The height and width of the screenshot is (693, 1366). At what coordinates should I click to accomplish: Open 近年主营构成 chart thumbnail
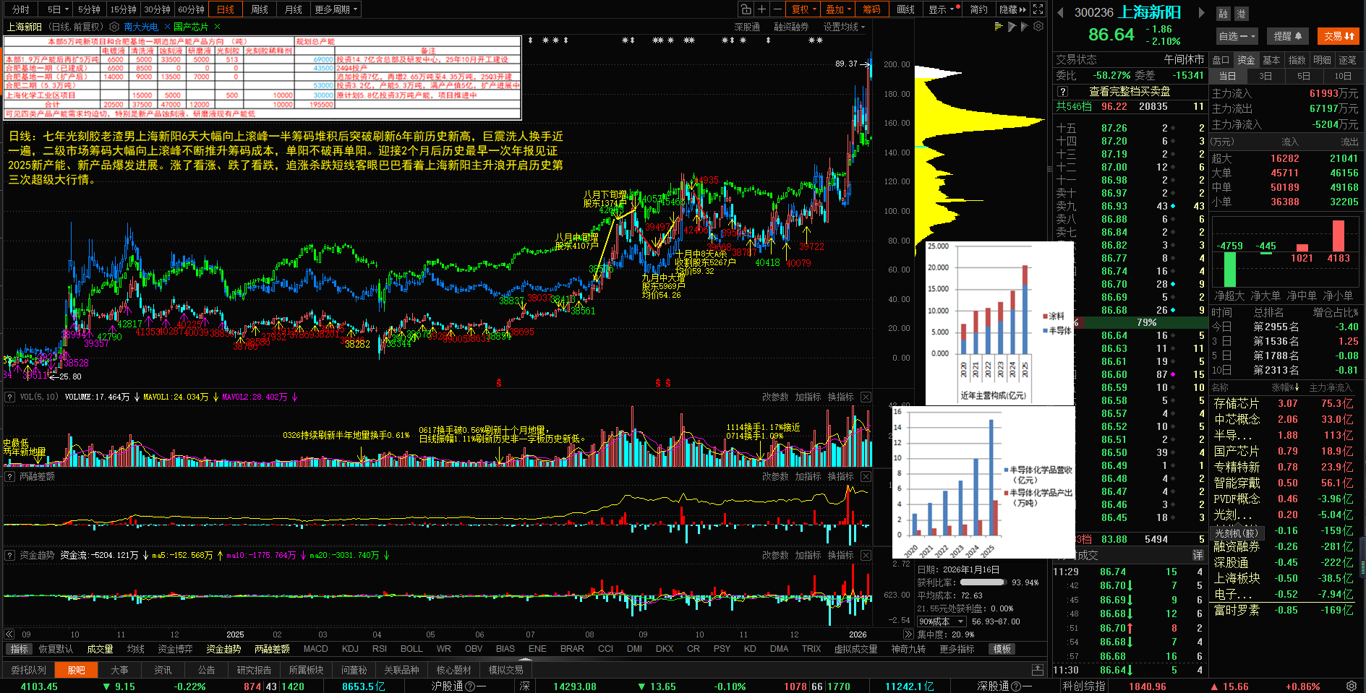point(999,323)
